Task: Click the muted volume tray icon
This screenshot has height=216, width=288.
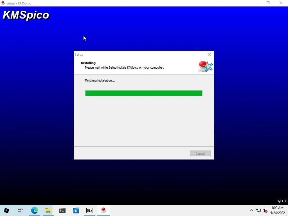Action: (x=265, y=210)
